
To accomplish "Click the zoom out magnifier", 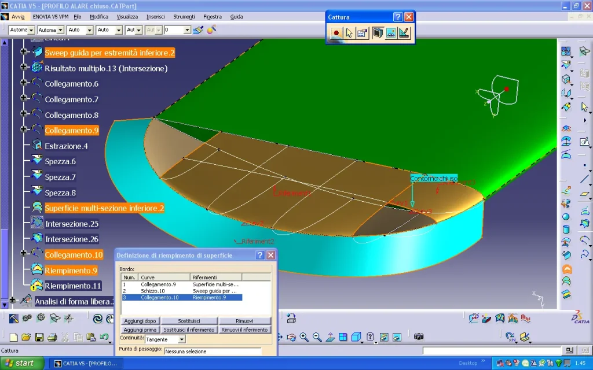I will point(317,337).
